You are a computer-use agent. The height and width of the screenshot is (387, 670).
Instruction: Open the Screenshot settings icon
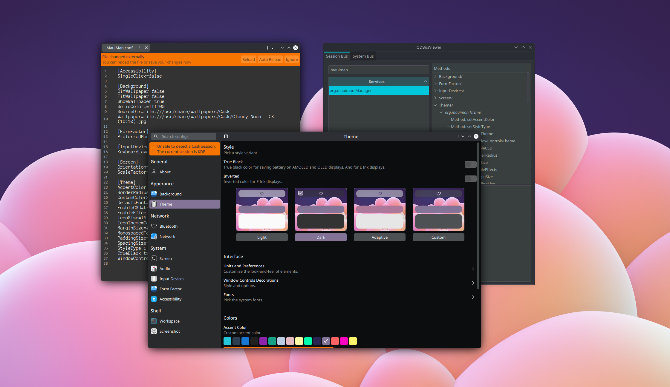point(154,331)
